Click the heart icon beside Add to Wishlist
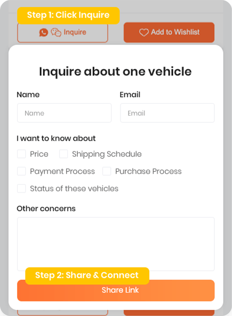The height and width of the screenshot is (316, 232). point(144,33)
